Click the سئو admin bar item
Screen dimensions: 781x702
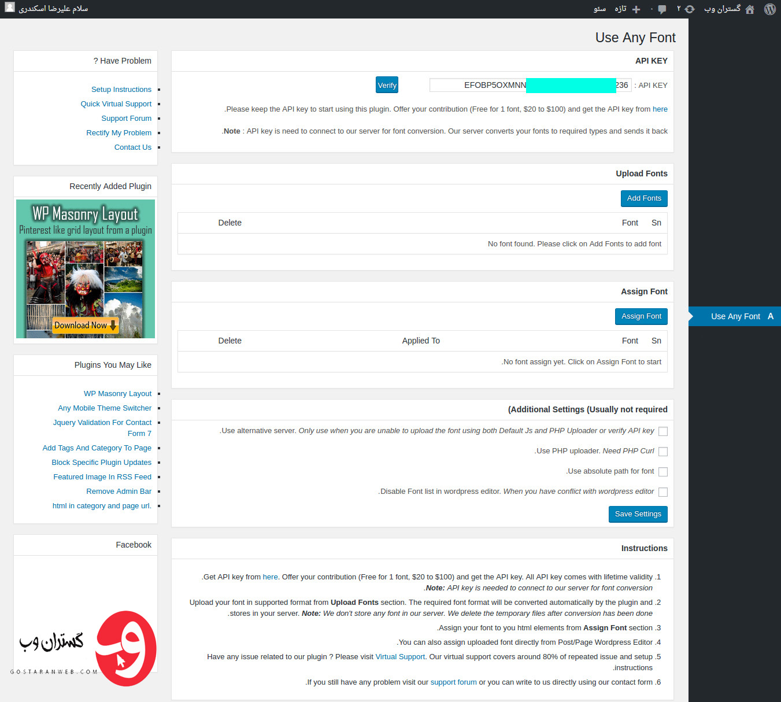pos(599,9)
